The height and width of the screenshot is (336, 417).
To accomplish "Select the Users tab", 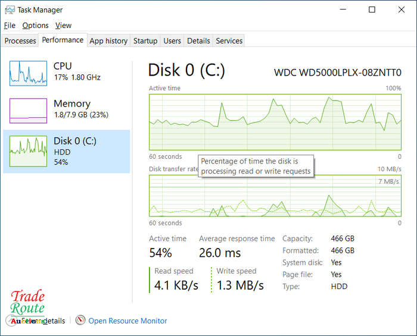I will tap(172, 41).
